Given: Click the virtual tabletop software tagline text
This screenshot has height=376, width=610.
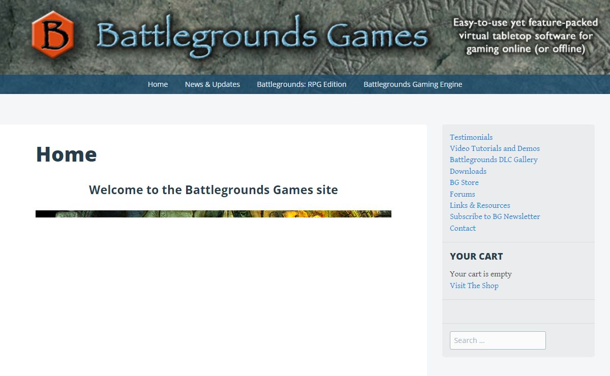Looking at the screenshot, I should coord(526,36).
